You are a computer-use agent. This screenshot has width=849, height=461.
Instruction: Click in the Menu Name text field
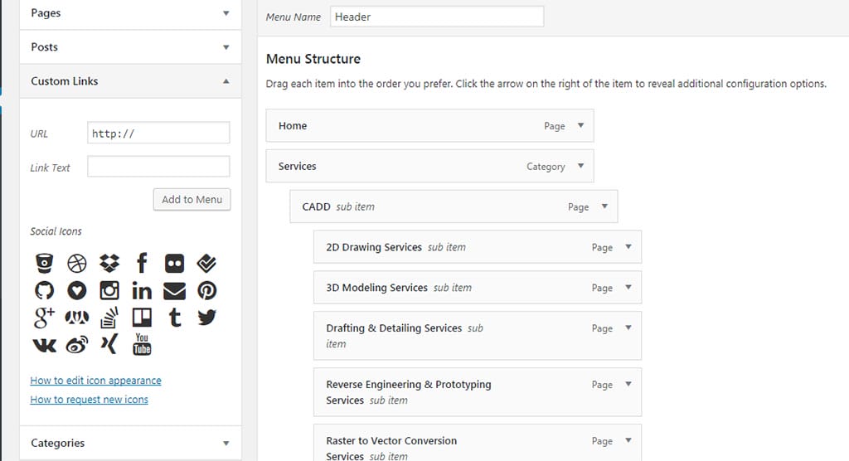[436, 17]
